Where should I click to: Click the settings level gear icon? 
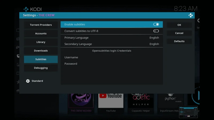pyautogui.click(x=28, y=81)
